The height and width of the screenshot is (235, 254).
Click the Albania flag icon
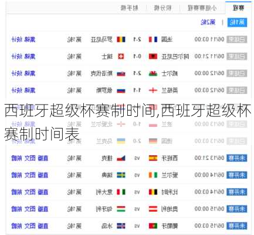pyautogui.click(x=153, y=56)
